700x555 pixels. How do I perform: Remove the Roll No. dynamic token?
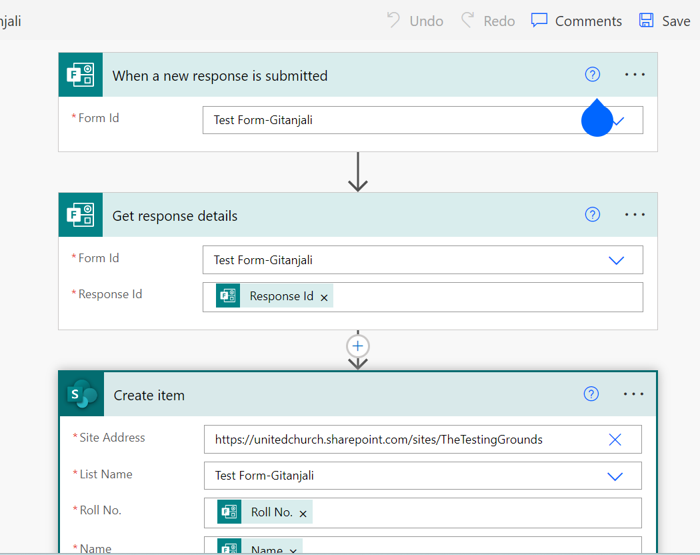[303, 513]
